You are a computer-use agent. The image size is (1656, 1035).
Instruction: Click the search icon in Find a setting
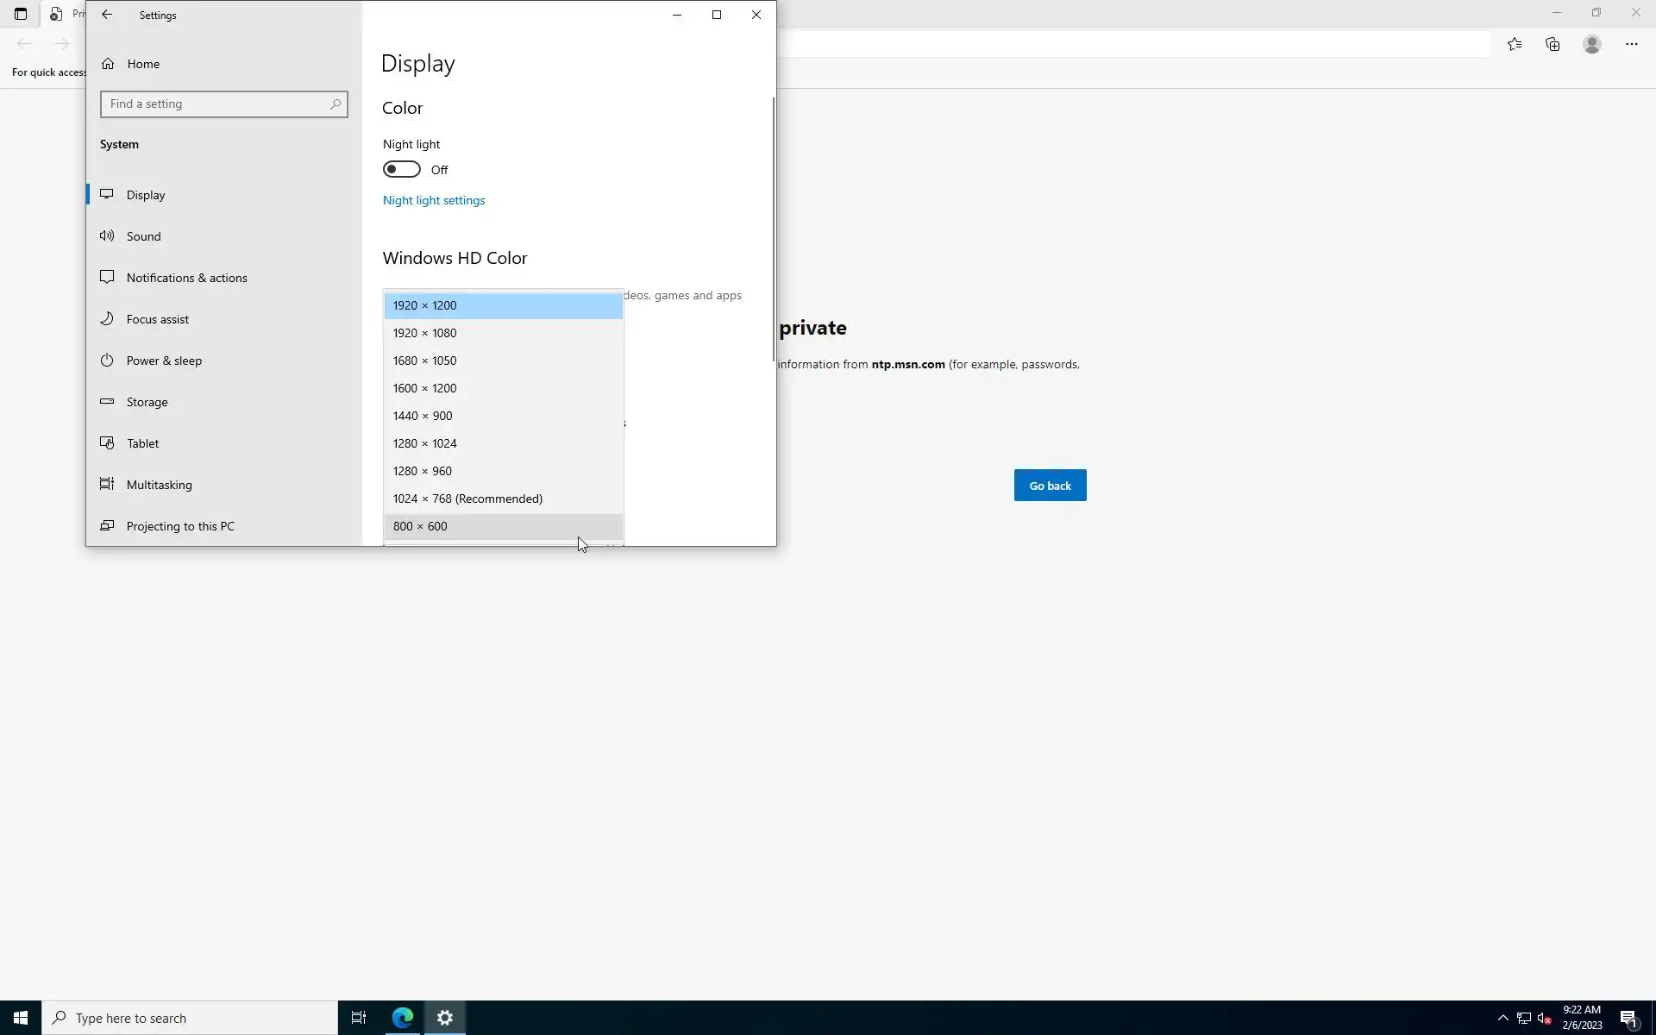(x=336, y=104)
